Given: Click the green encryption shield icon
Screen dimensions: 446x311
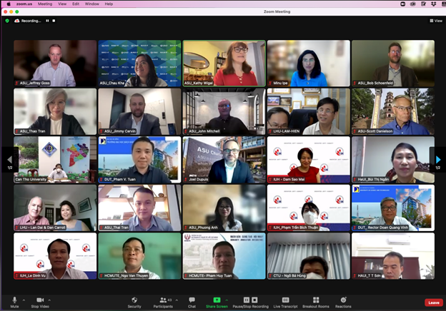Looking at the screenshot, I should [7, 21].
